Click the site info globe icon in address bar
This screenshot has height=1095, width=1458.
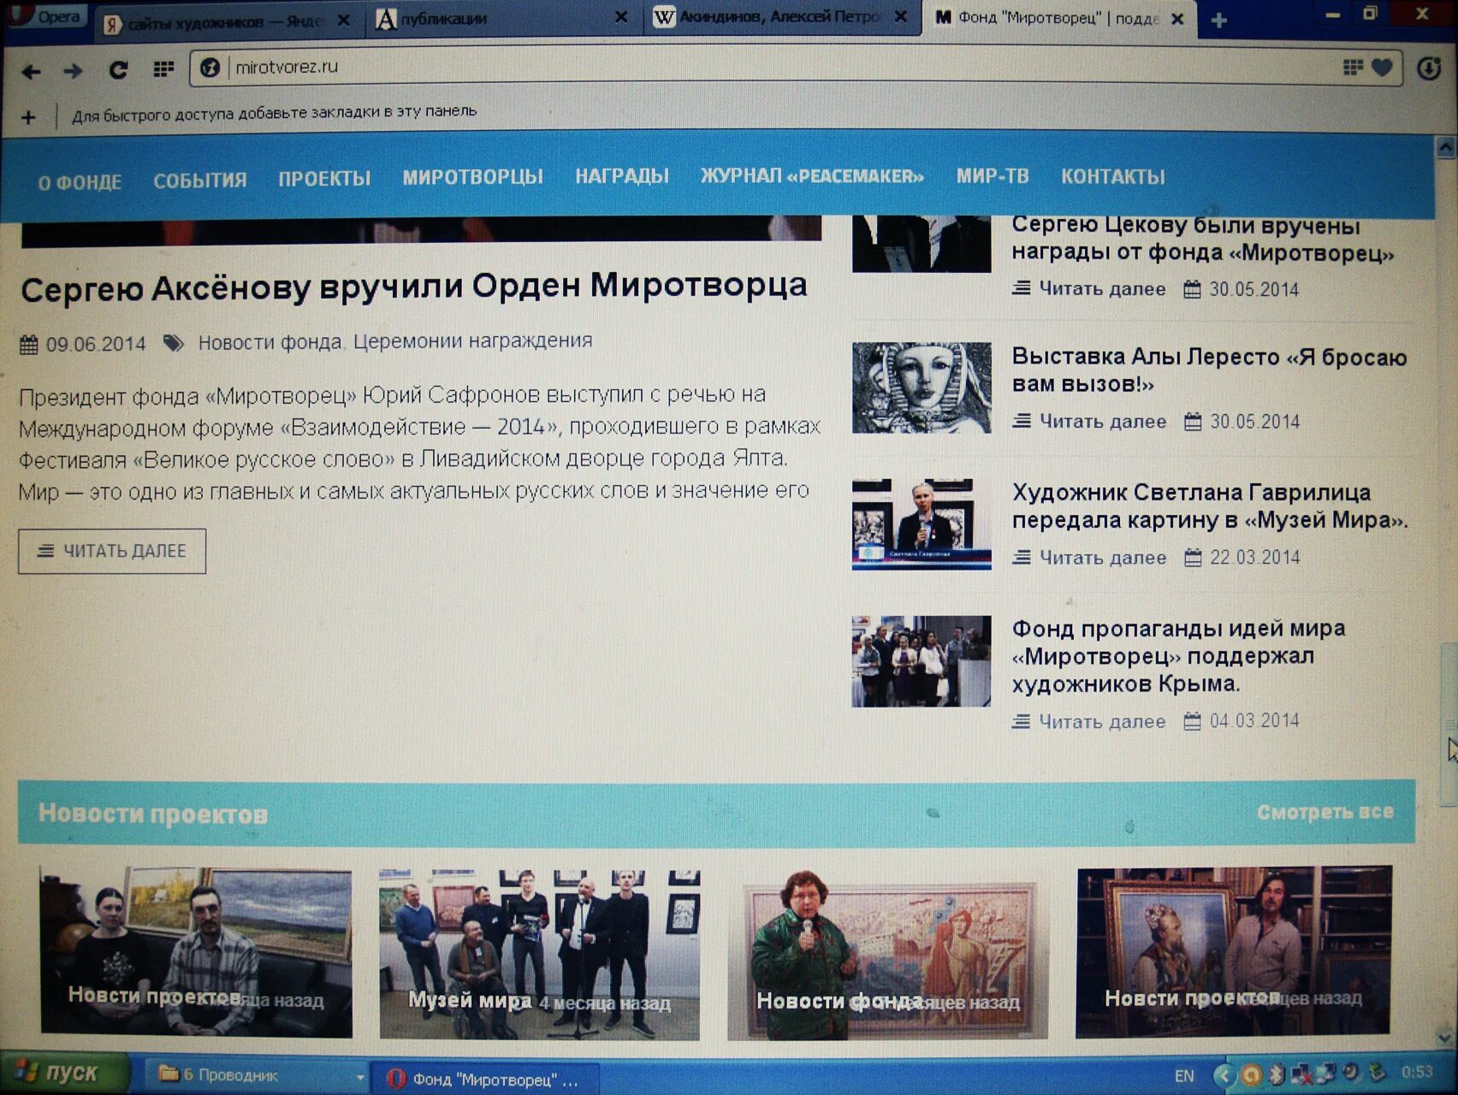point(210,68)
